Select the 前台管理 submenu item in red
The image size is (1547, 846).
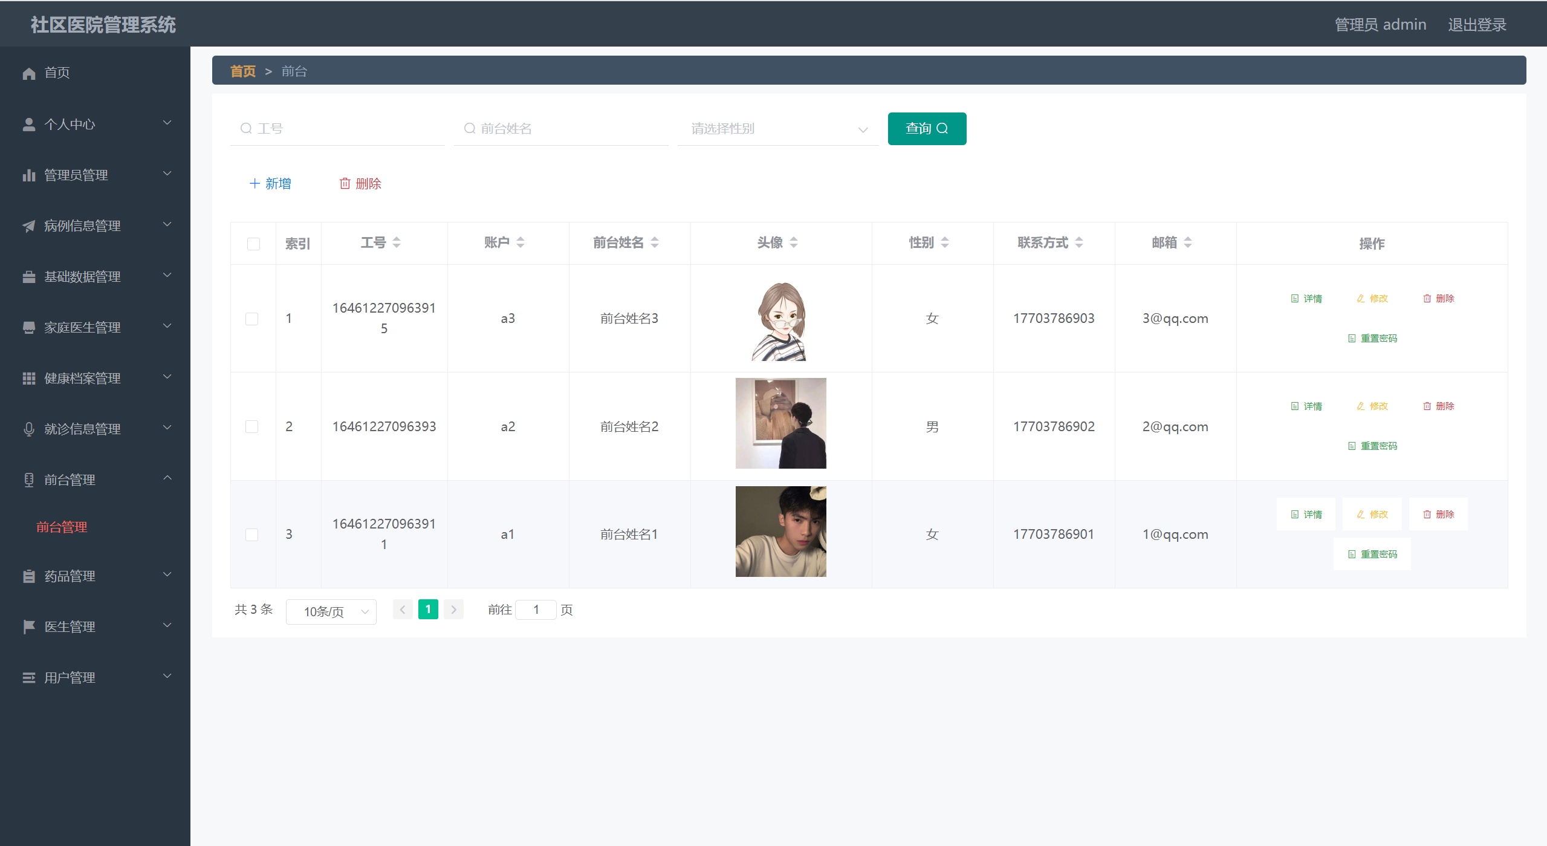[x=62, y=527]
